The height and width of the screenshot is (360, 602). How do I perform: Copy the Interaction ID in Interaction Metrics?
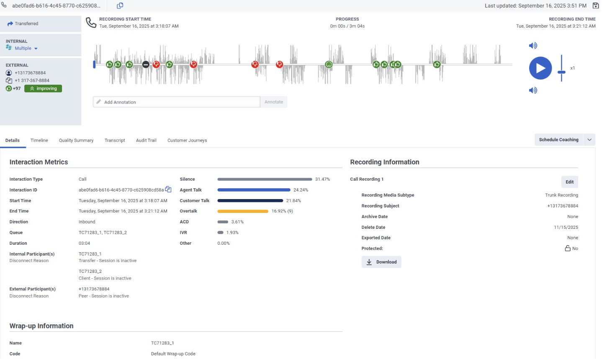168,189
